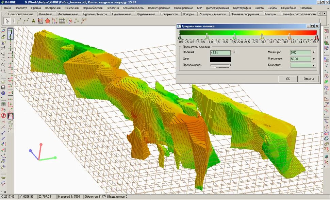This screenshot has width=330, height=200.
Task: Click the branching nodes tool icon
Action: click(84, 21)
